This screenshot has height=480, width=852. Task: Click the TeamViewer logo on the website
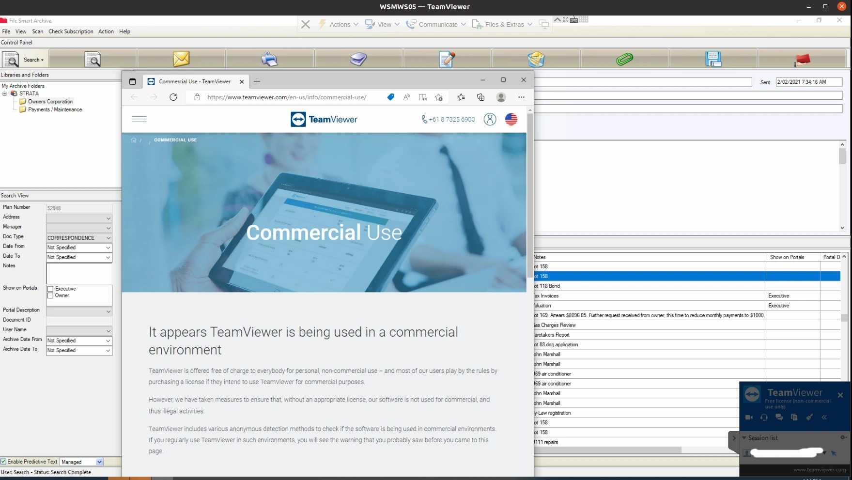324,119
